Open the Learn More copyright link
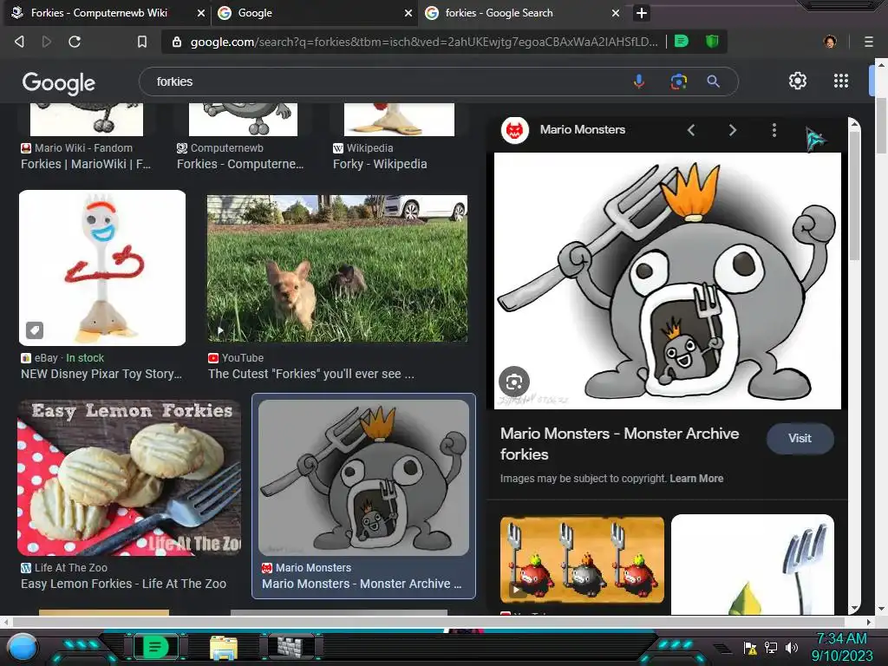 696,479
